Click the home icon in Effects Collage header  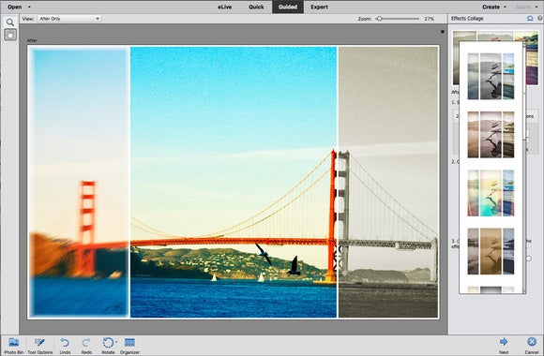click(530, 19)
